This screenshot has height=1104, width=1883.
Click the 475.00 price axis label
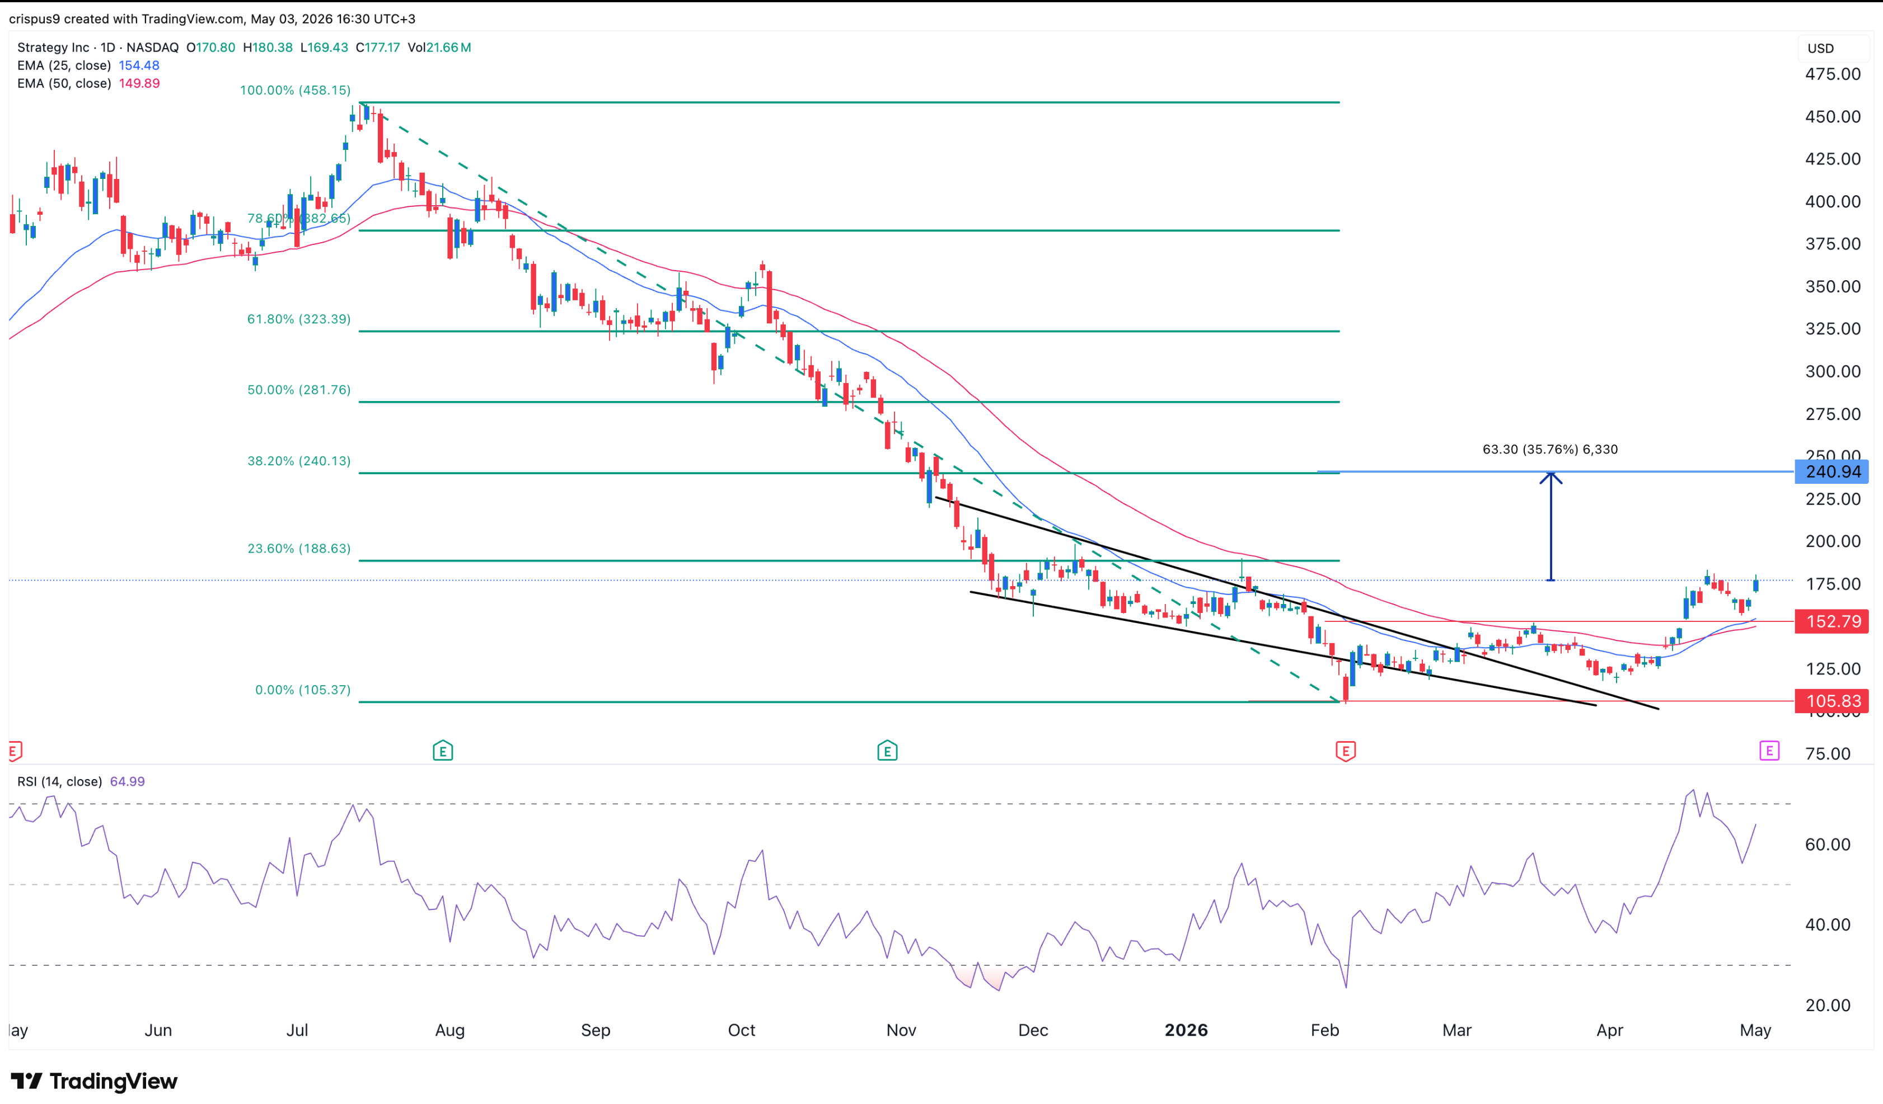(x=1833, y=74)
